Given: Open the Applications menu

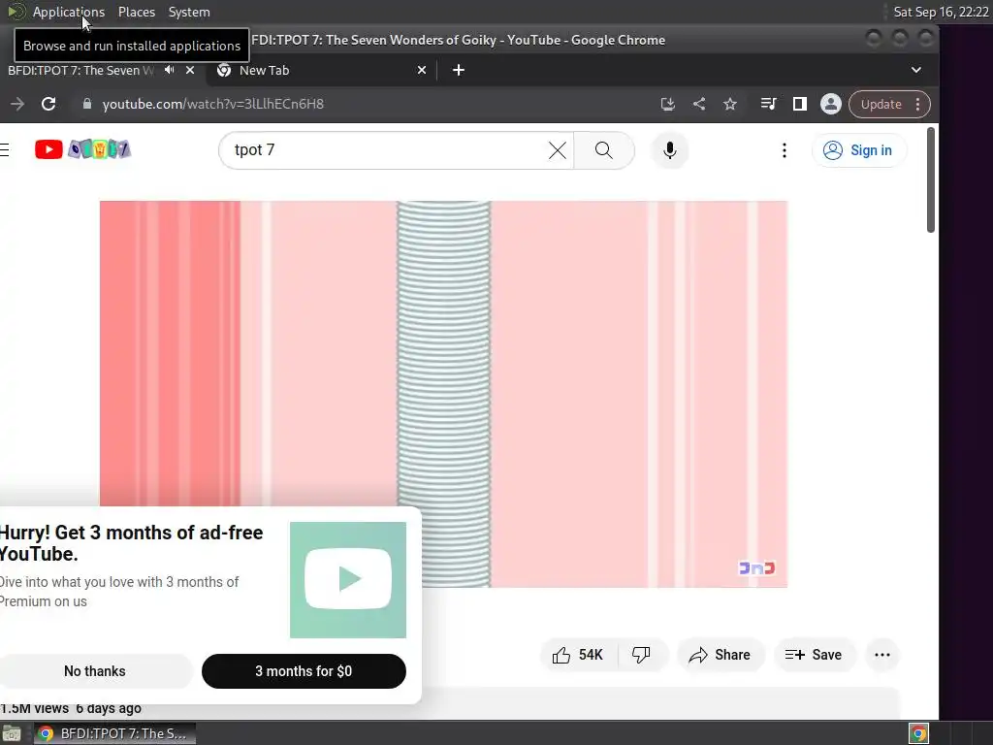Looking at the screenshot, I should pyautogui.click(x=69, y=12).
